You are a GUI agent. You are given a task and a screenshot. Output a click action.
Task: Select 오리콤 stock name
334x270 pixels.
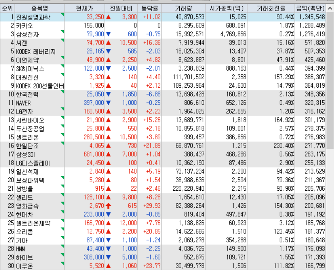tap(25, 232)
